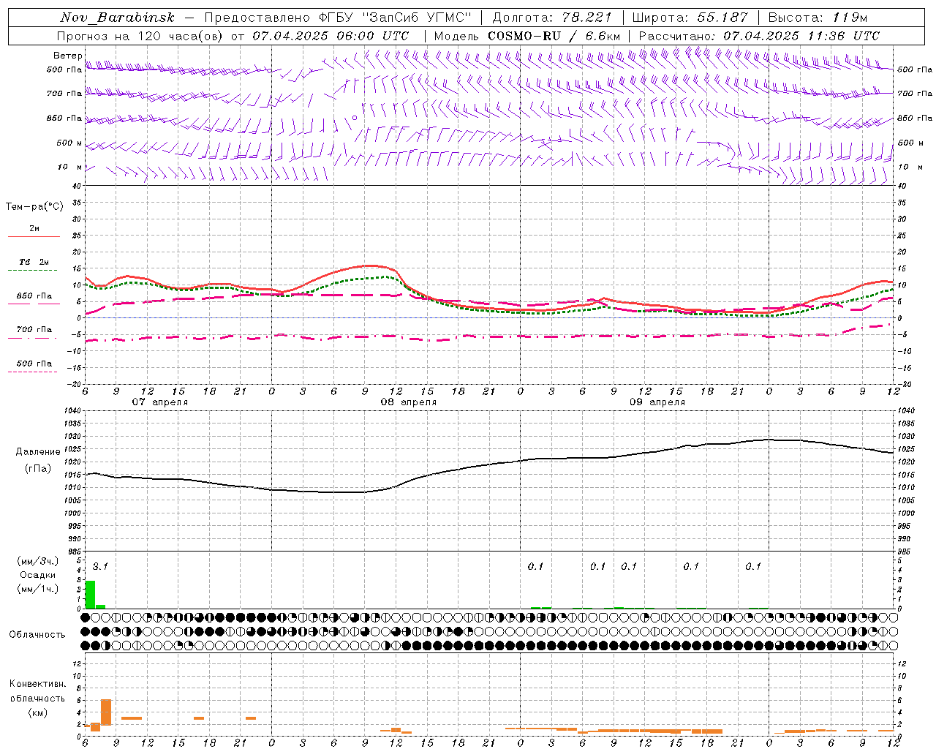Click the '2м' temperature legend entry

(34, 229)
